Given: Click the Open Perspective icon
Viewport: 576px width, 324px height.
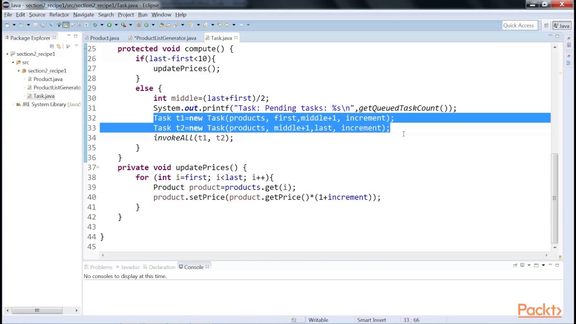Looking at the screenshot, I should [x=546, y=26].
